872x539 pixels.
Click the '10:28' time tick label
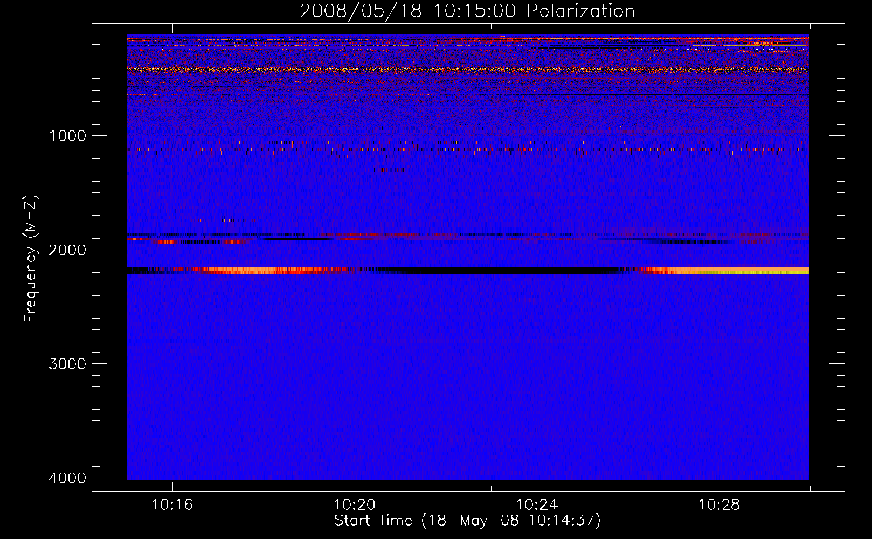click(x=719, y=505)
